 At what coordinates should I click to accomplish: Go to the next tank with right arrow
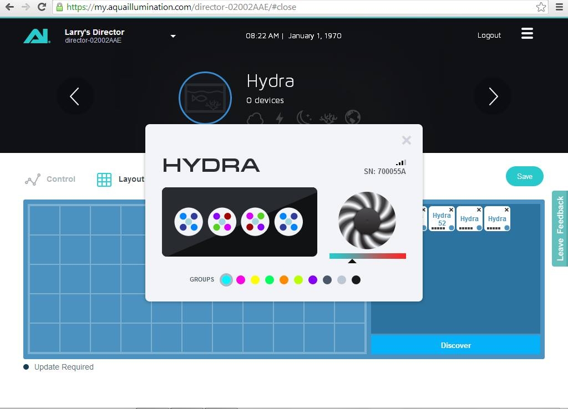tap(493, 96)
